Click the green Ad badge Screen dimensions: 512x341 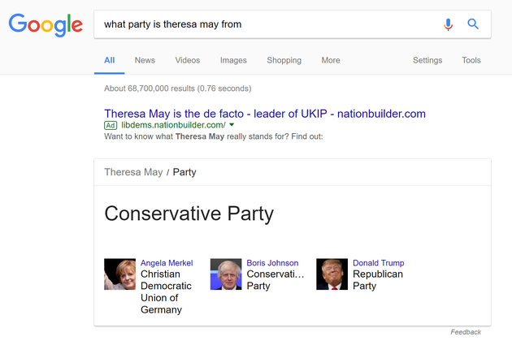pos(111,125)
